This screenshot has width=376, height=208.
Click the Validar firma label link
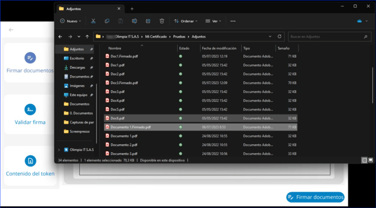(30, 122)
